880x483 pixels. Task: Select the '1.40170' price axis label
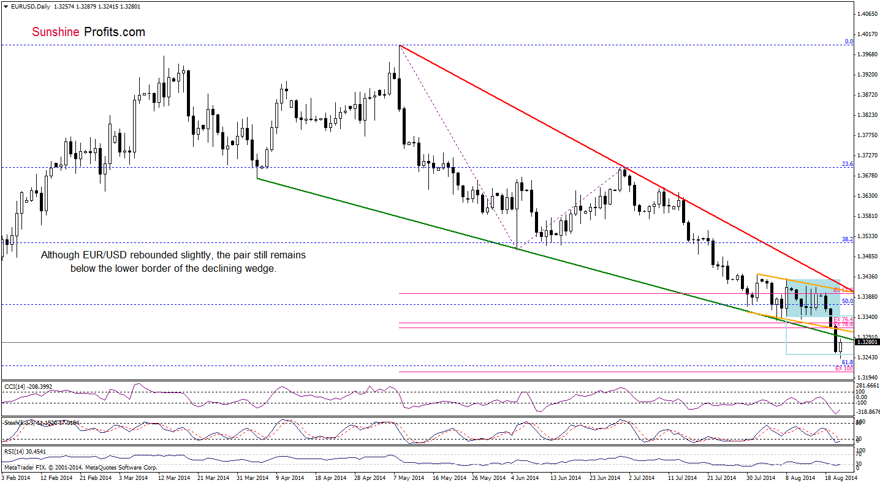pyautogui.click(x=868, y=34)
